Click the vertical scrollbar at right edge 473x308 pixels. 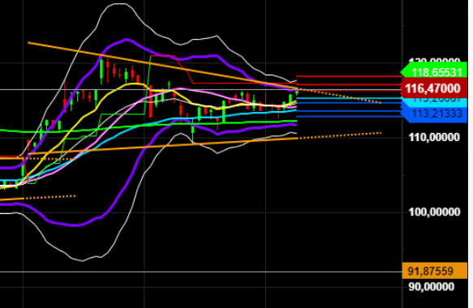click(x=471, y=154)
